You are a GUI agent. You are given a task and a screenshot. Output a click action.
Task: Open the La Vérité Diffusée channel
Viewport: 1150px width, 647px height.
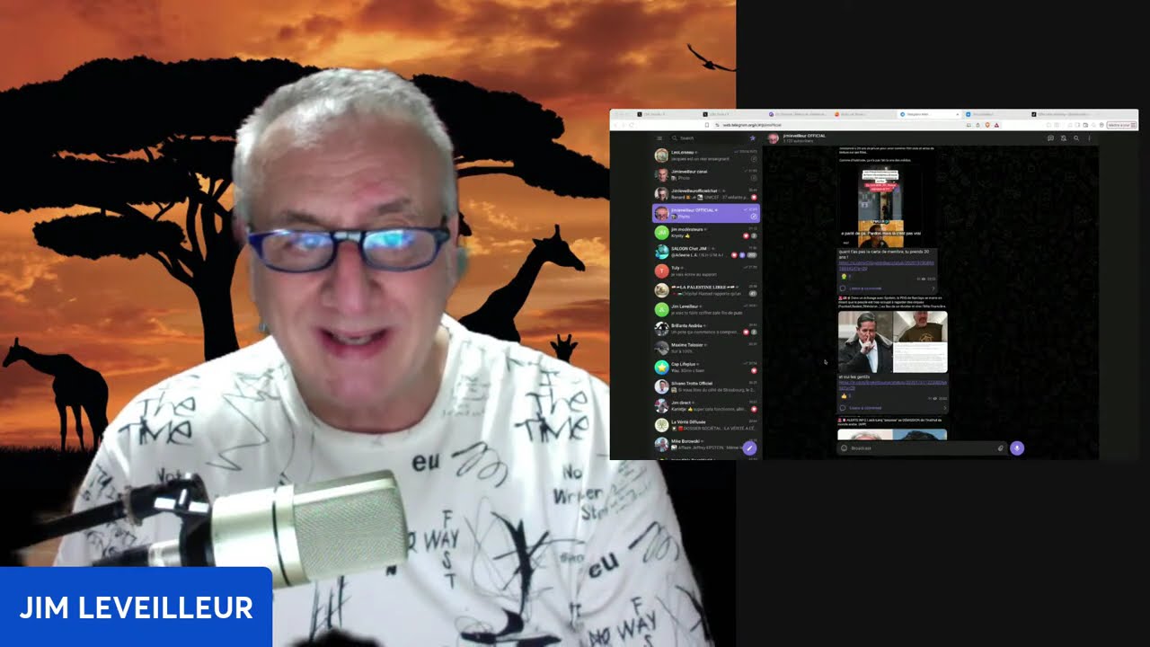click(706, 424)
